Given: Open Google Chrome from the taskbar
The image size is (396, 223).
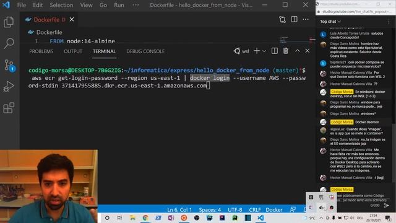Looking at the screenshot, I should coord(145,217).
